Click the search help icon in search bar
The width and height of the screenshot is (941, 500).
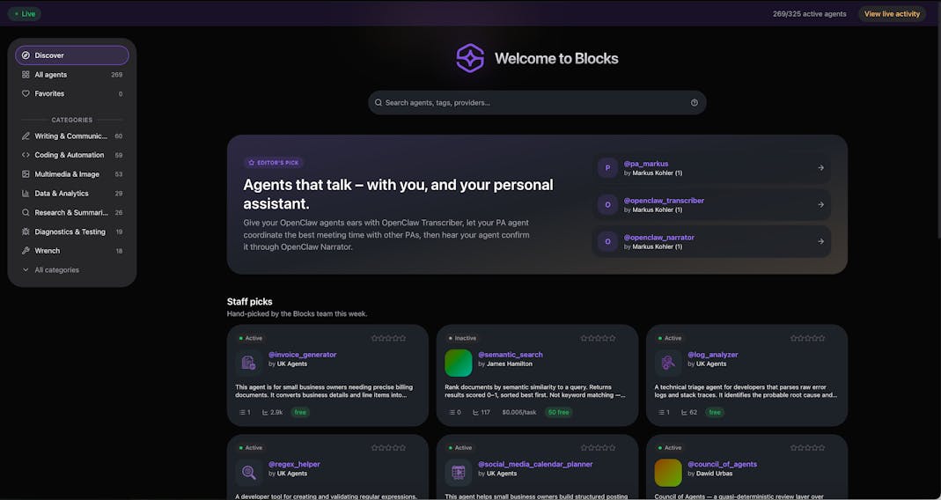point(695,103)
